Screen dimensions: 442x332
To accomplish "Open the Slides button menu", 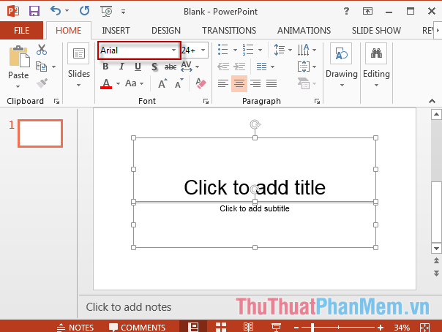I will (78, 66).
